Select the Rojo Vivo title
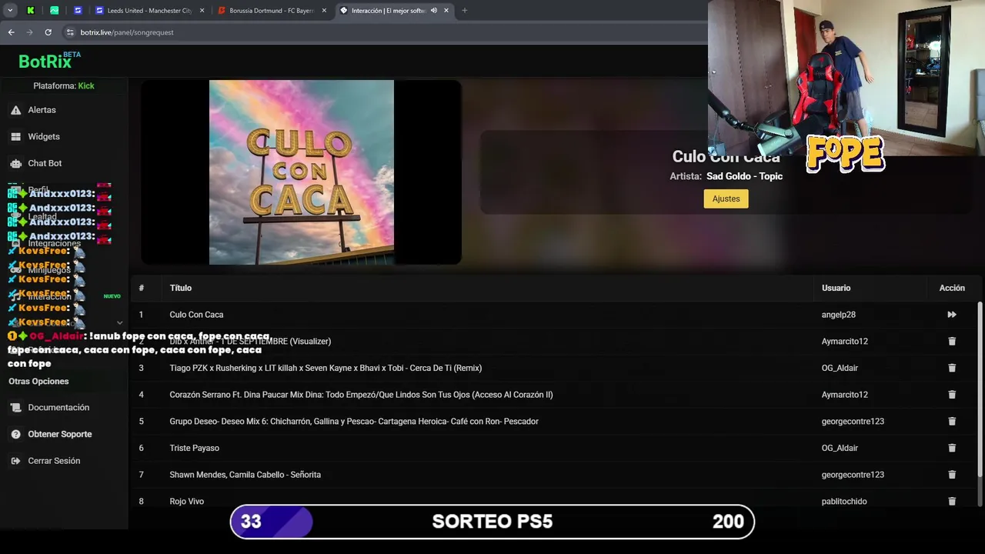This screenshot has width=985, height=554. click(186, 501)
